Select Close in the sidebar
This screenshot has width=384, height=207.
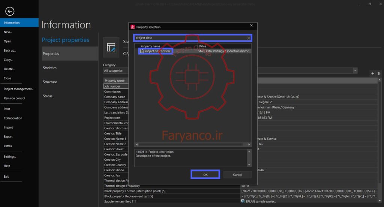[7, 78]
